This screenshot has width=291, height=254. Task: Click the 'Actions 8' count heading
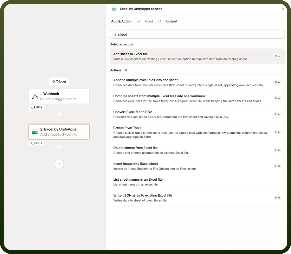point(119,70)
